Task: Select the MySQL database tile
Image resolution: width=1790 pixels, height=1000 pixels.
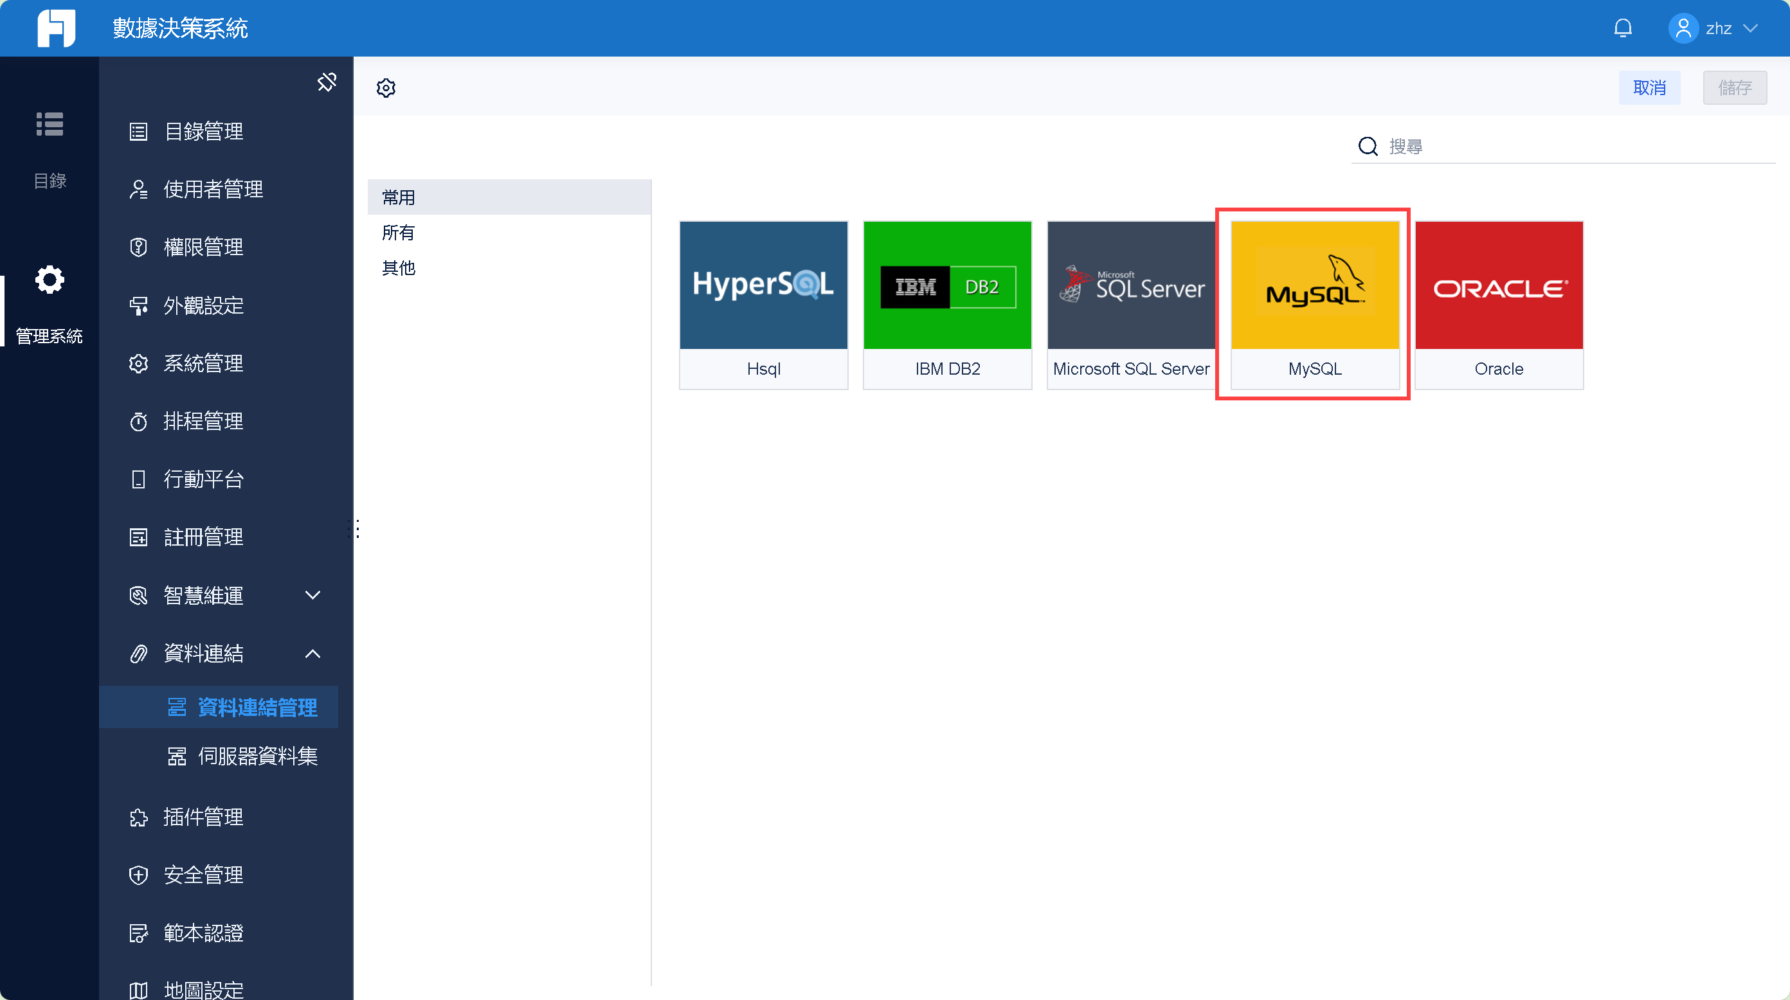Action: coord(1315,305)
